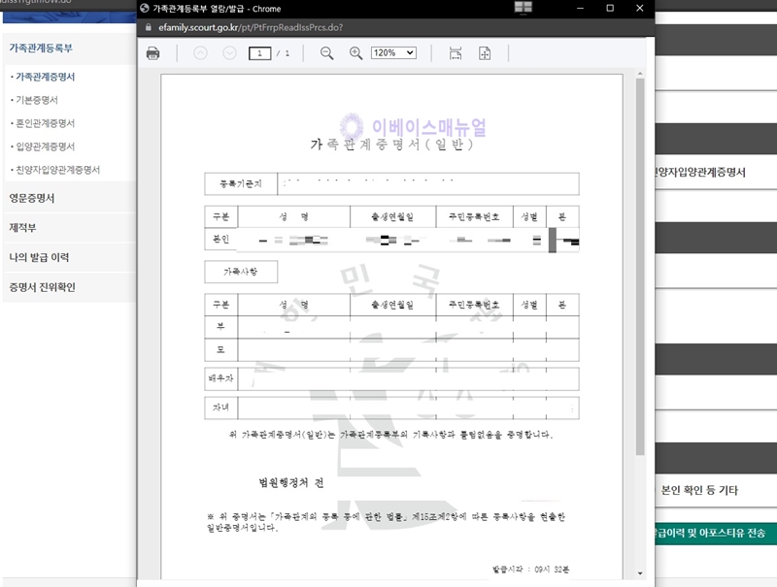Viewport: 777px width, 587px height.
Task: Select the 가족관계등록부 sidebar heading
Action: click(x=41, y=48)
